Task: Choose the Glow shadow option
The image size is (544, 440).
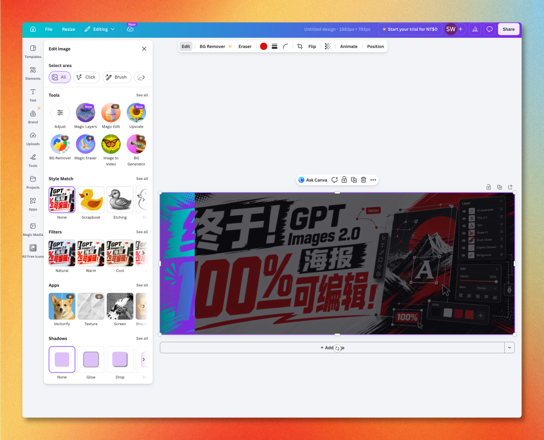Action: coord(91,359)
